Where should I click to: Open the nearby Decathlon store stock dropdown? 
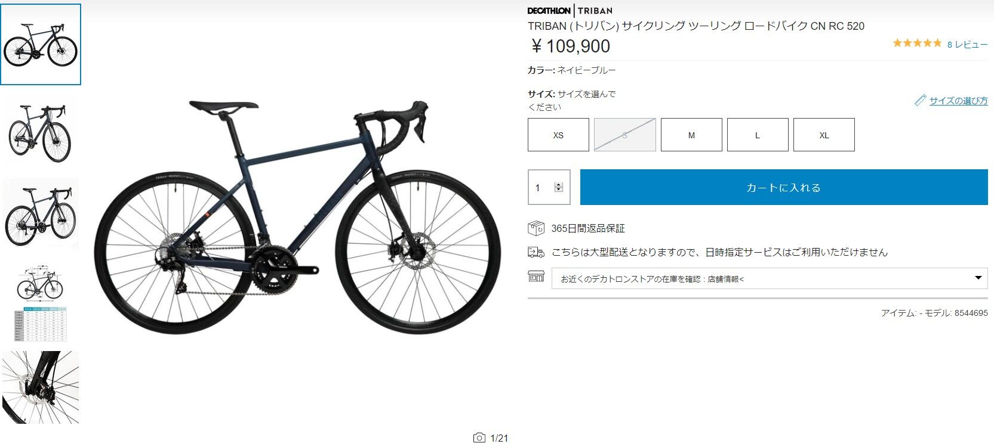[770, 278]
